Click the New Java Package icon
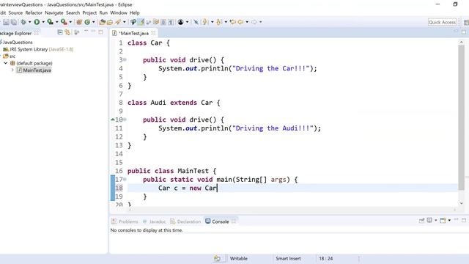The height and width of the screenshot is (264, 469). 79,22
